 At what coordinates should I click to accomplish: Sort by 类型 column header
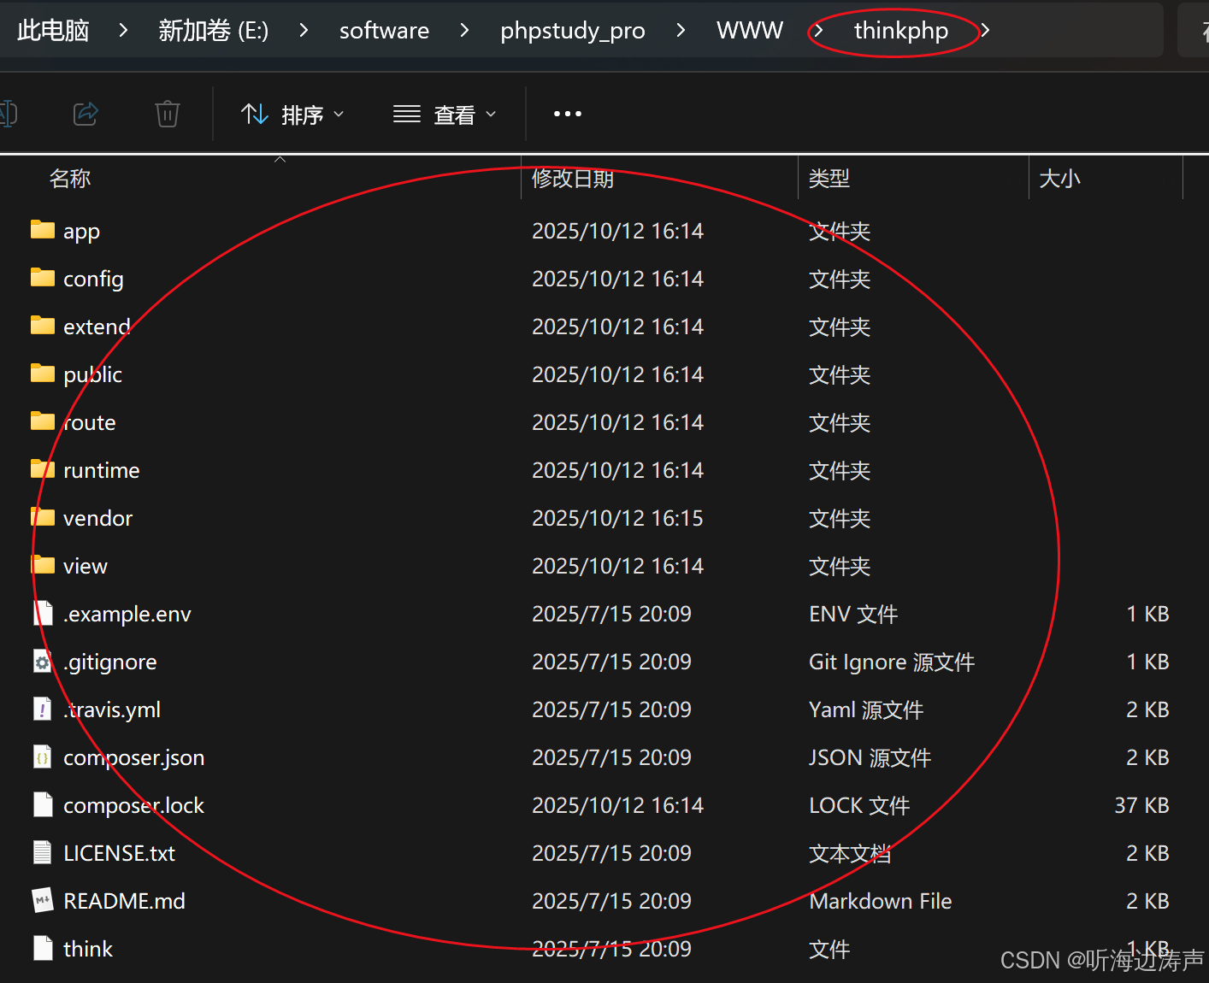point(829,179)
